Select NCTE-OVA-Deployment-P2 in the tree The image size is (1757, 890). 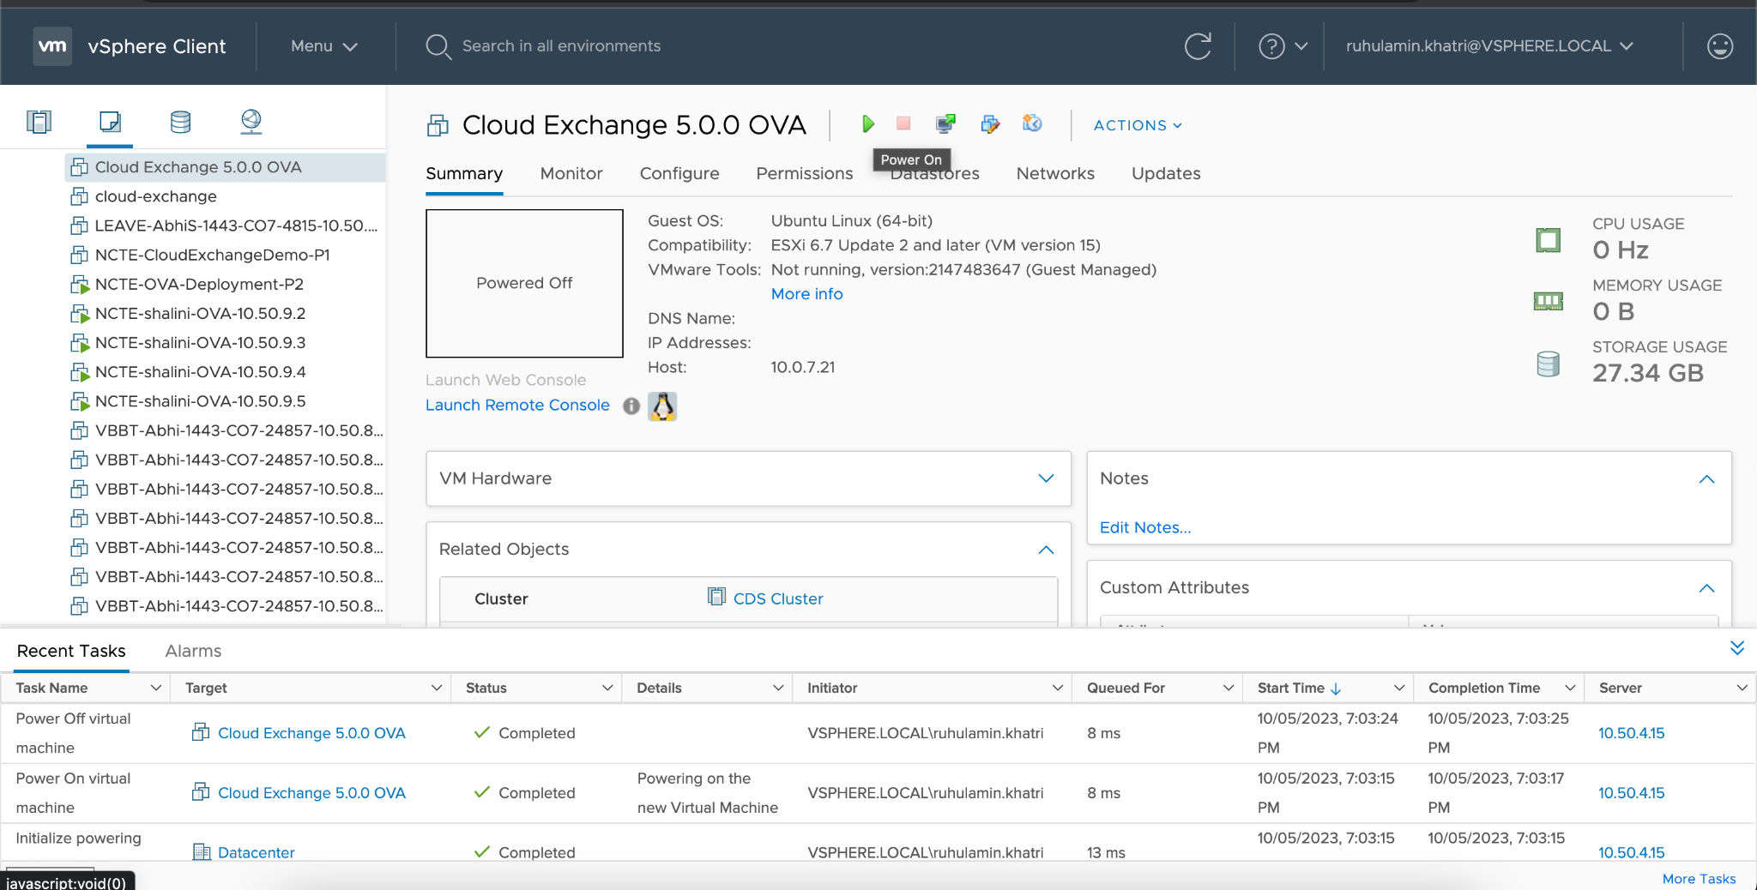[x=199, y=284]
